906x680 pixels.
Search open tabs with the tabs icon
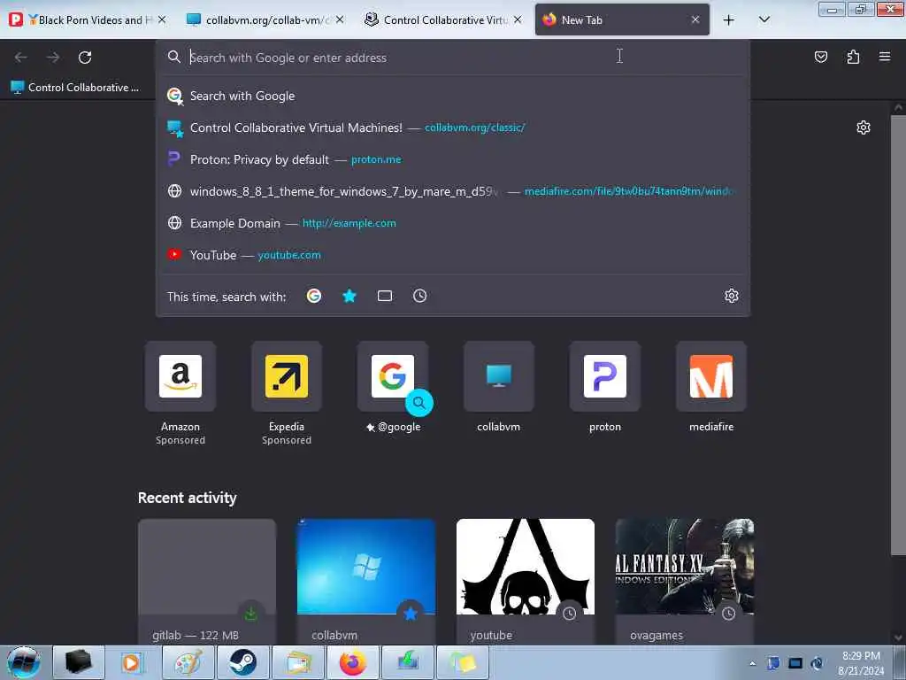point(385,296)
